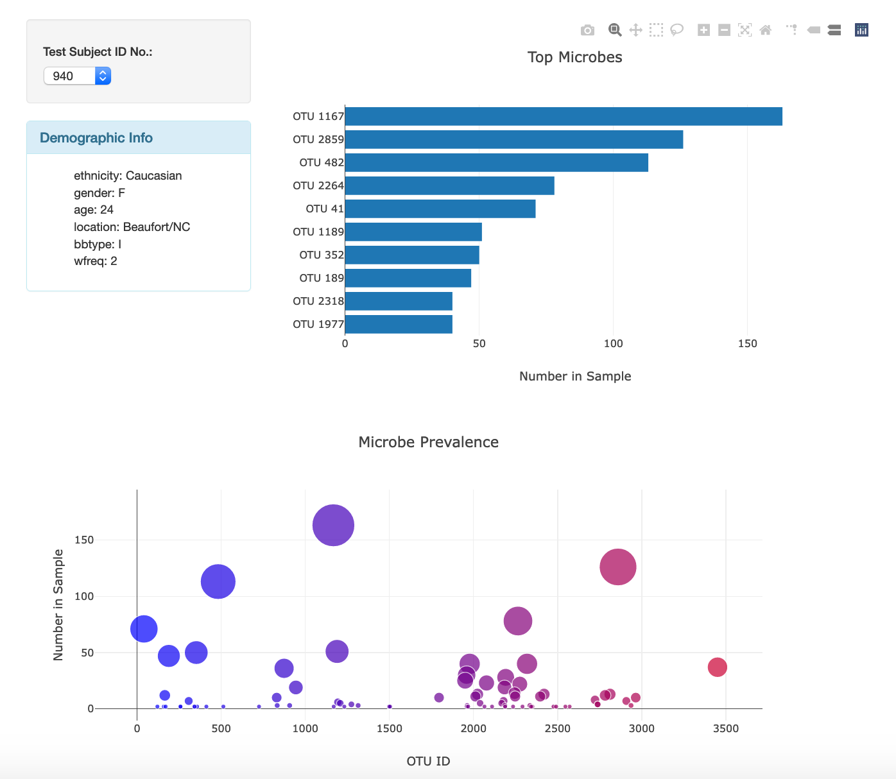Screen dimensions: 896x779
Task: Zoom out using the minus icon
Action: (x=724, y=30)
